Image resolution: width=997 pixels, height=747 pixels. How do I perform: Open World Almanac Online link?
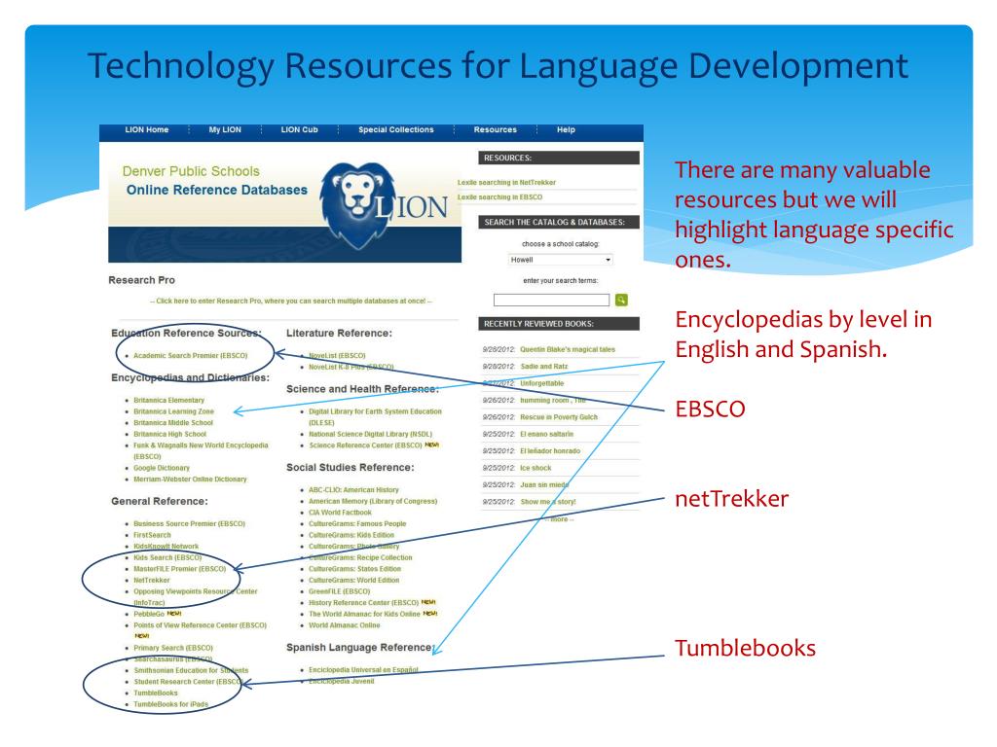(344, 625)
